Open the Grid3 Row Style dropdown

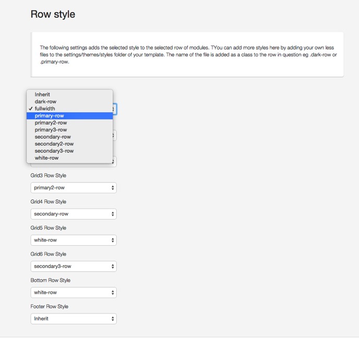(x=74, y=188)
